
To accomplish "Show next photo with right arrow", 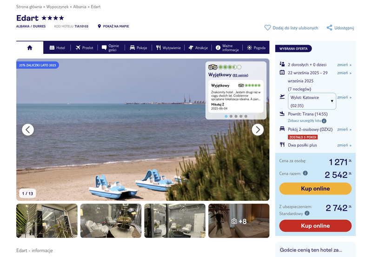I will tap(258, 130).
